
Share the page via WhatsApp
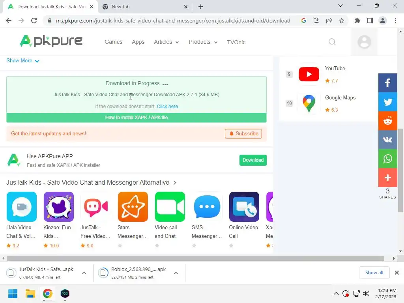[x=387, y=159]
